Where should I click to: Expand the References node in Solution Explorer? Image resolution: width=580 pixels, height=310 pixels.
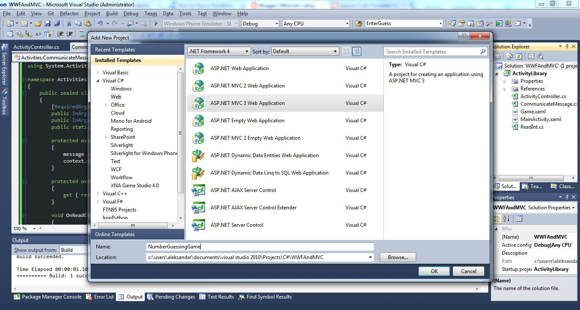pos(505,89)
